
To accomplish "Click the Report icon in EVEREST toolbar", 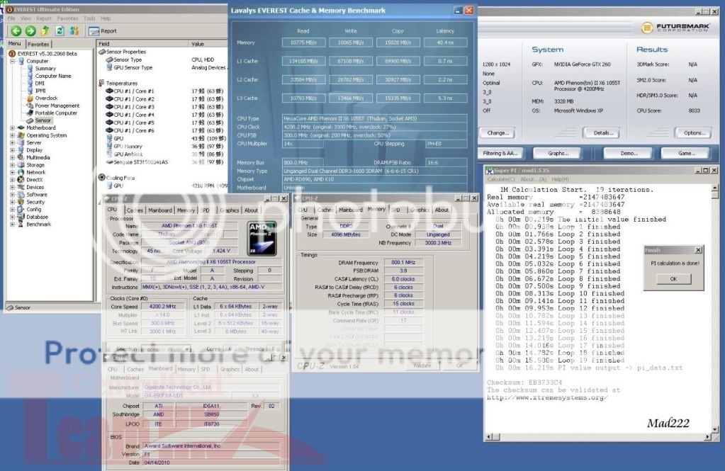I will (x=103, y=31).
